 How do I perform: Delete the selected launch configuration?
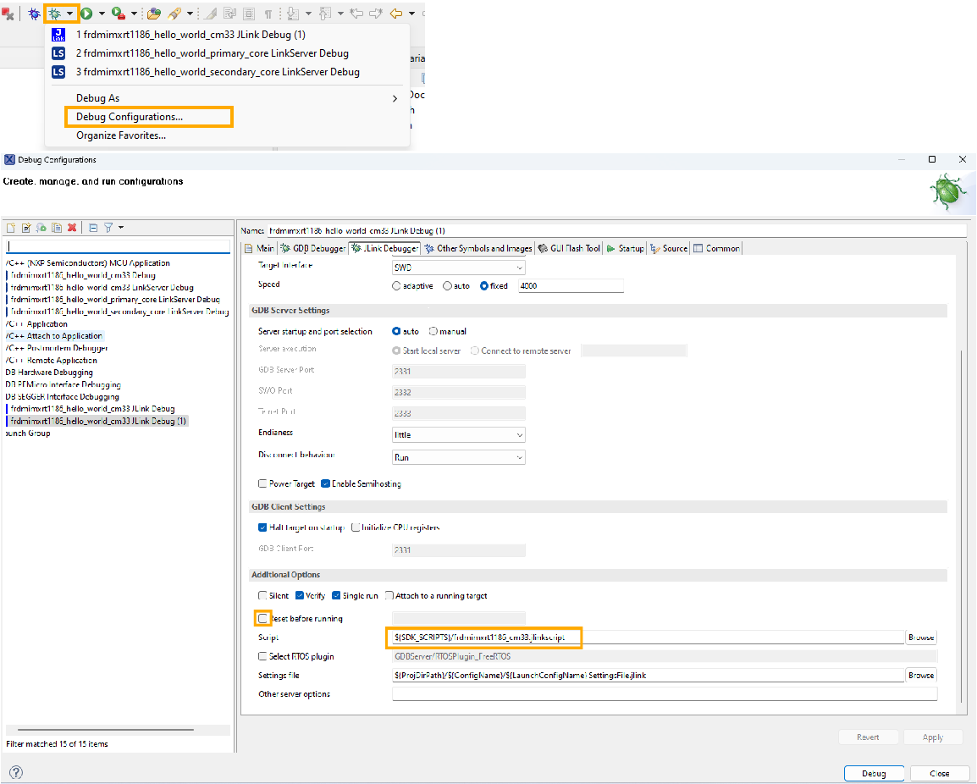pos(72,228)
